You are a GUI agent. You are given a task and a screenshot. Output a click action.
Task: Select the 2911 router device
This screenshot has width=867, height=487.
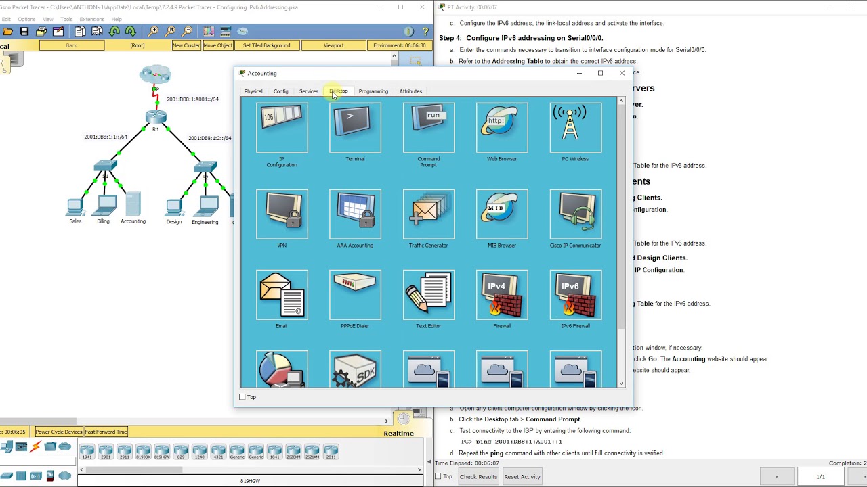pyautogui.click(x=124, y=452)
